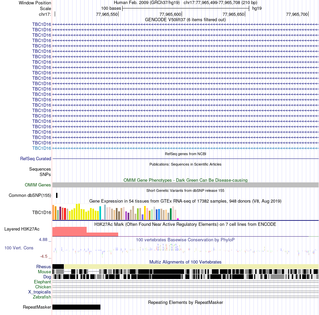Click the Dog alignment row blocks

[185, 277]
